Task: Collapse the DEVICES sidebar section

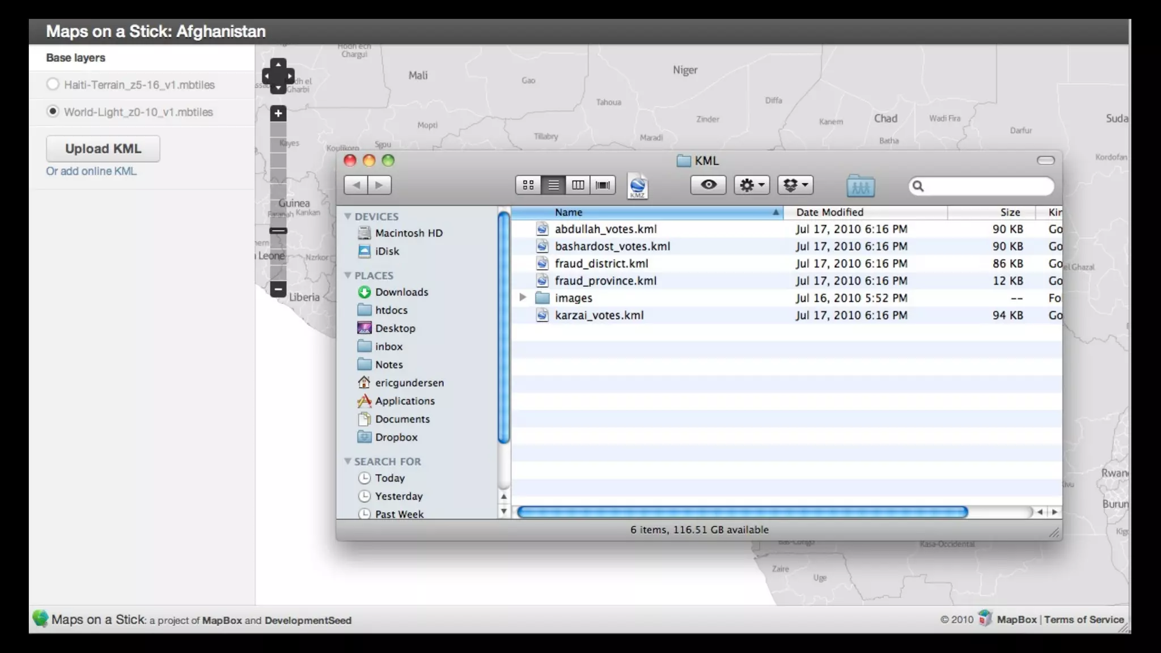Action: coord(348,216)
